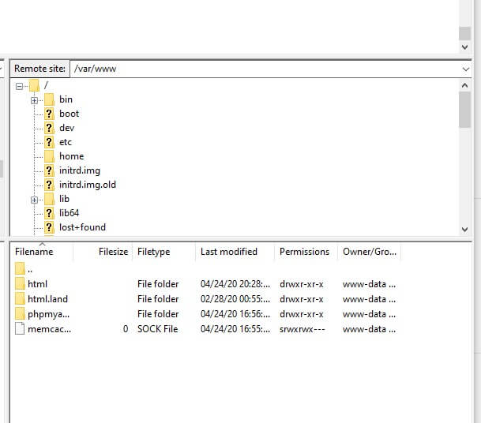Image resolution: width=481 pixels, height=423 pixels.
Task: Click the Remote site path field
Action: point(266,69)
